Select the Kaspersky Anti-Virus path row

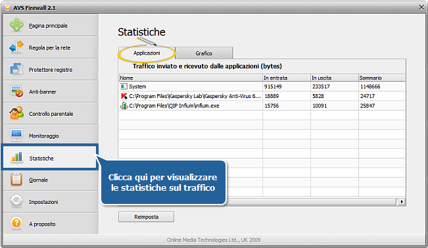(195, 96)
